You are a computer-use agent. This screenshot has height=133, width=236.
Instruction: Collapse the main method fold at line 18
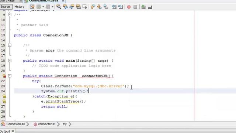click(10, 61)
